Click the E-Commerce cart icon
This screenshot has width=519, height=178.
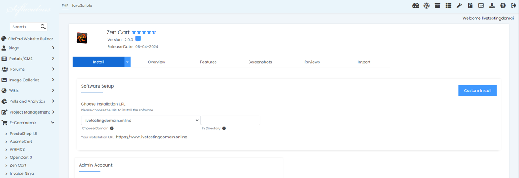[x=4, y=123]
